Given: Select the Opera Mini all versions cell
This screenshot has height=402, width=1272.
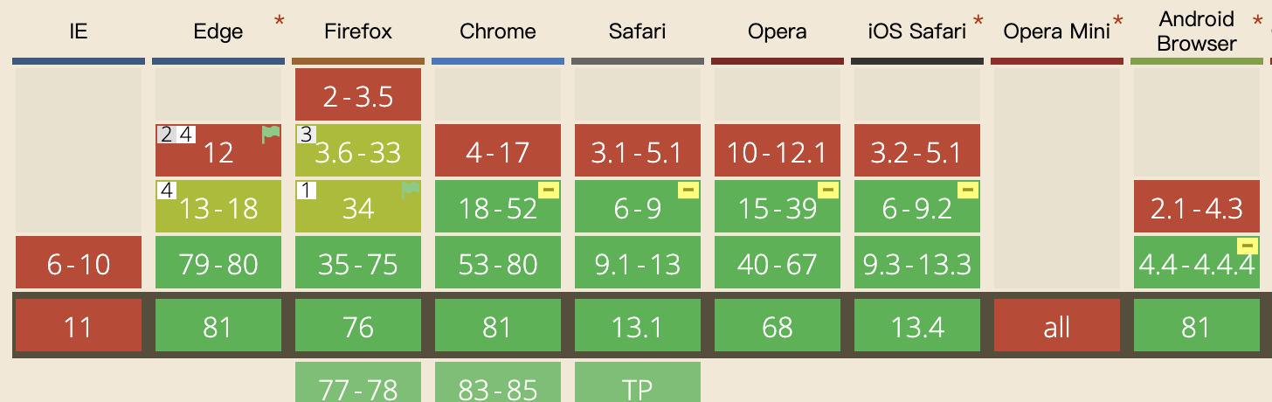Looking at the screenshot, I should (x=1057, y=326).
